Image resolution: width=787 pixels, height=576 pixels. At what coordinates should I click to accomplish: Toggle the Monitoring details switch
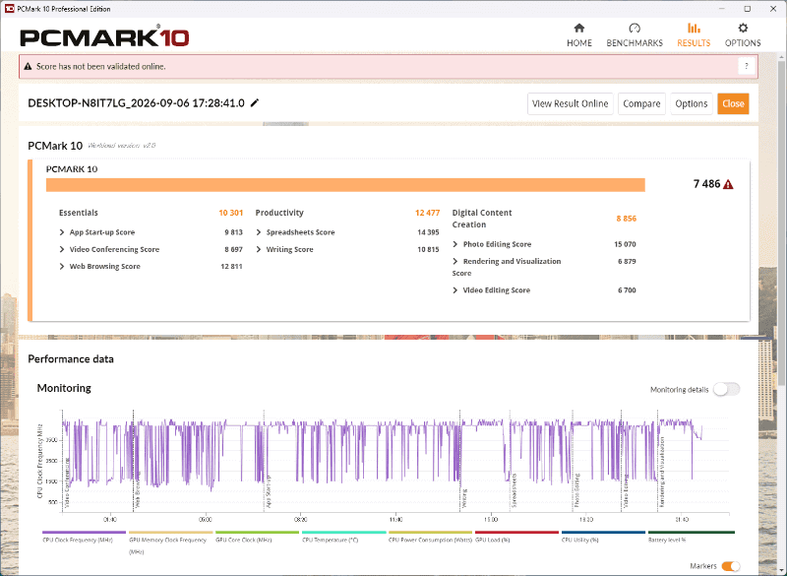tap(726, 389)
